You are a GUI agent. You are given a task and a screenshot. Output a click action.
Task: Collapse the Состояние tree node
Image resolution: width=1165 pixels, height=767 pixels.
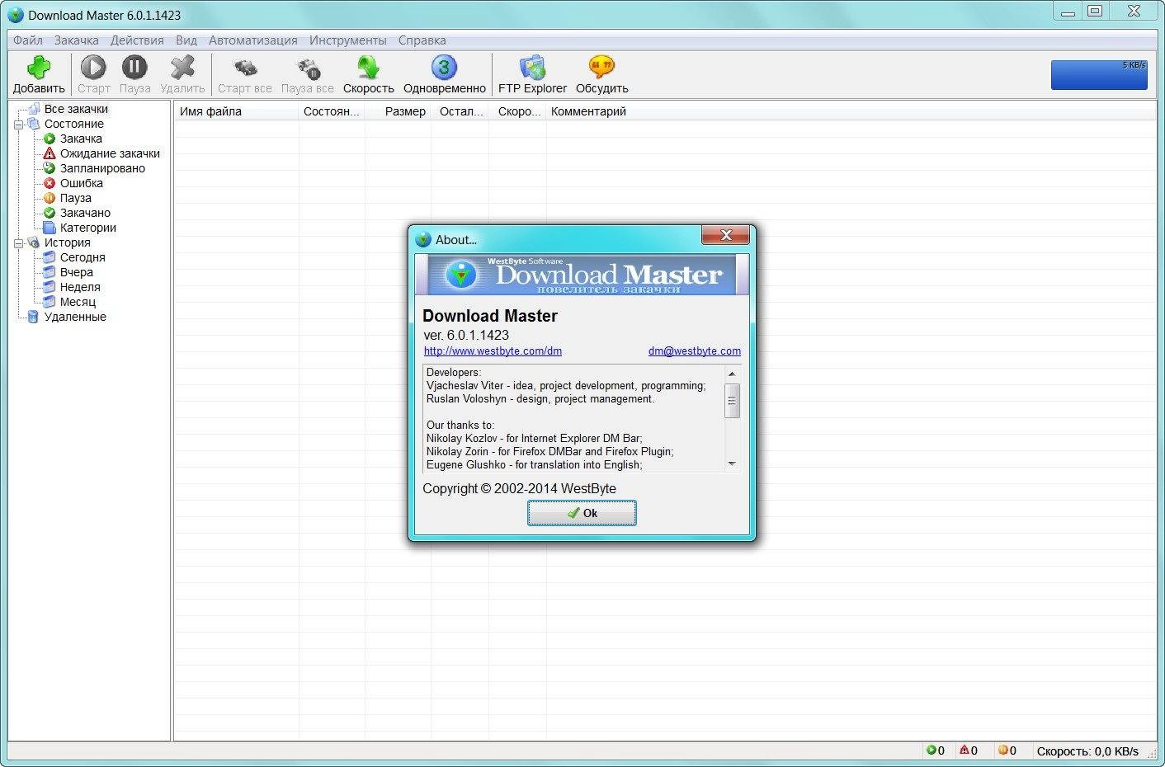(x=18, y=125)
